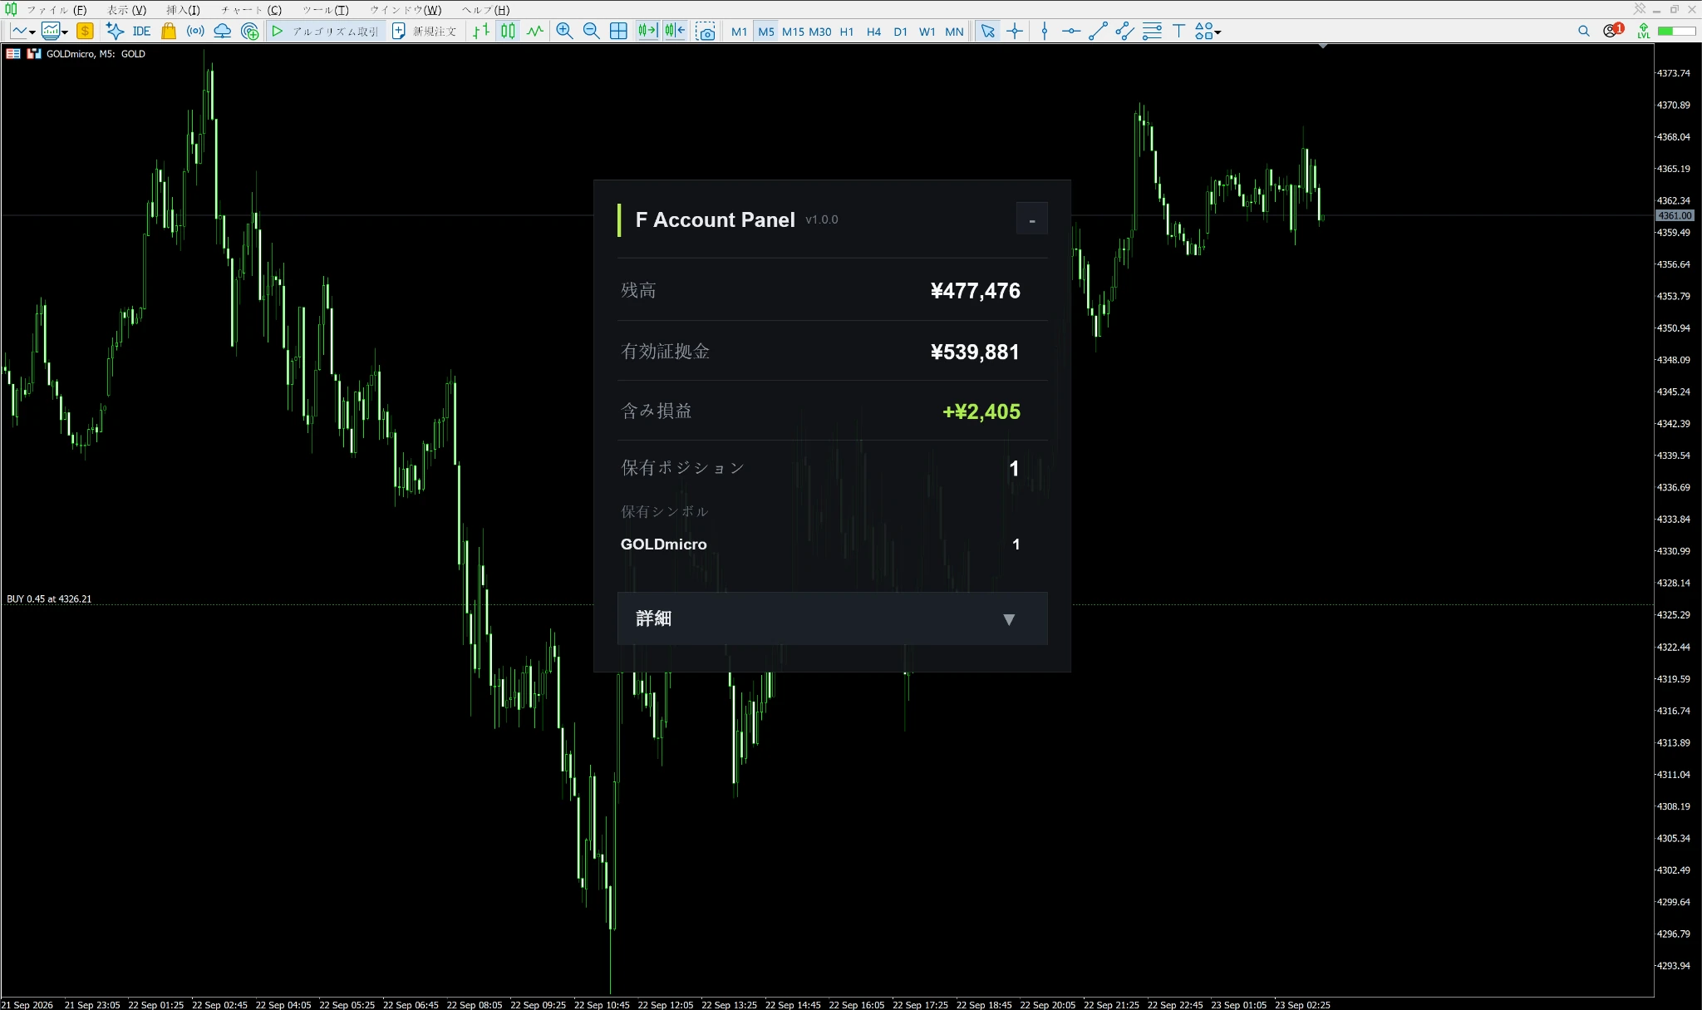
Task: Open the チャート (C) menu
Action: 251,10
